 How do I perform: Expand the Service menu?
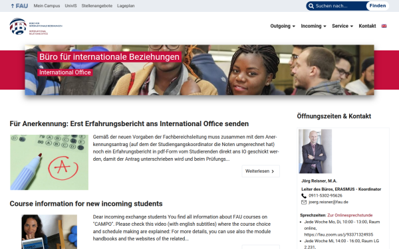point(342,26)
